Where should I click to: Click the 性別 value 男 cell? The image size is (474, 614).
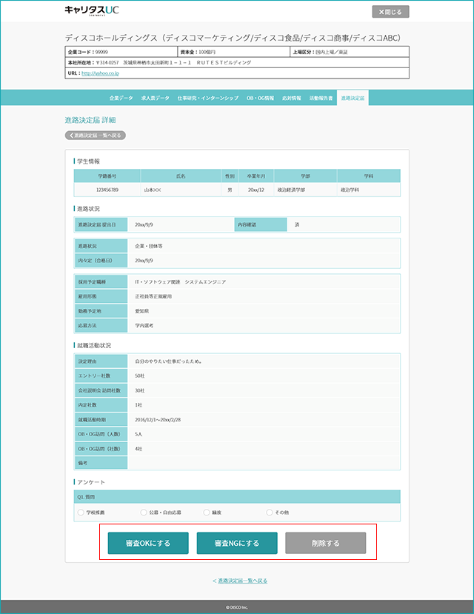[x=230, y=190]
